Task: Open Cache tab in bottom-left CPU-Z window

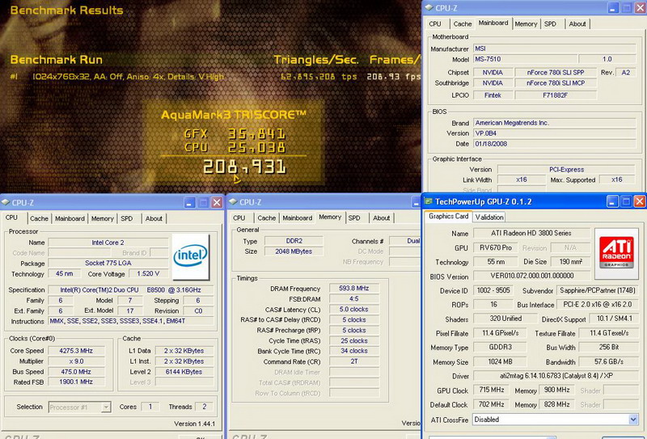Action: (39, 218)
